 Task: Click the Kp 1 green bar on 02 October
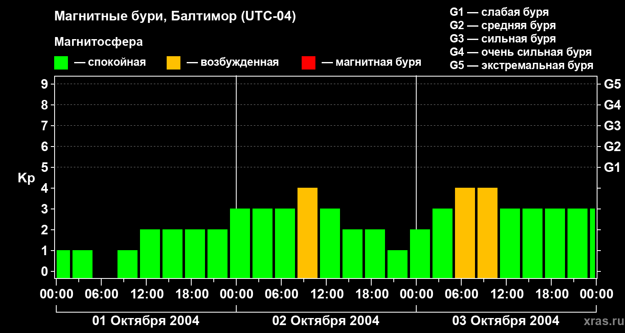click(x=397, y=264)
